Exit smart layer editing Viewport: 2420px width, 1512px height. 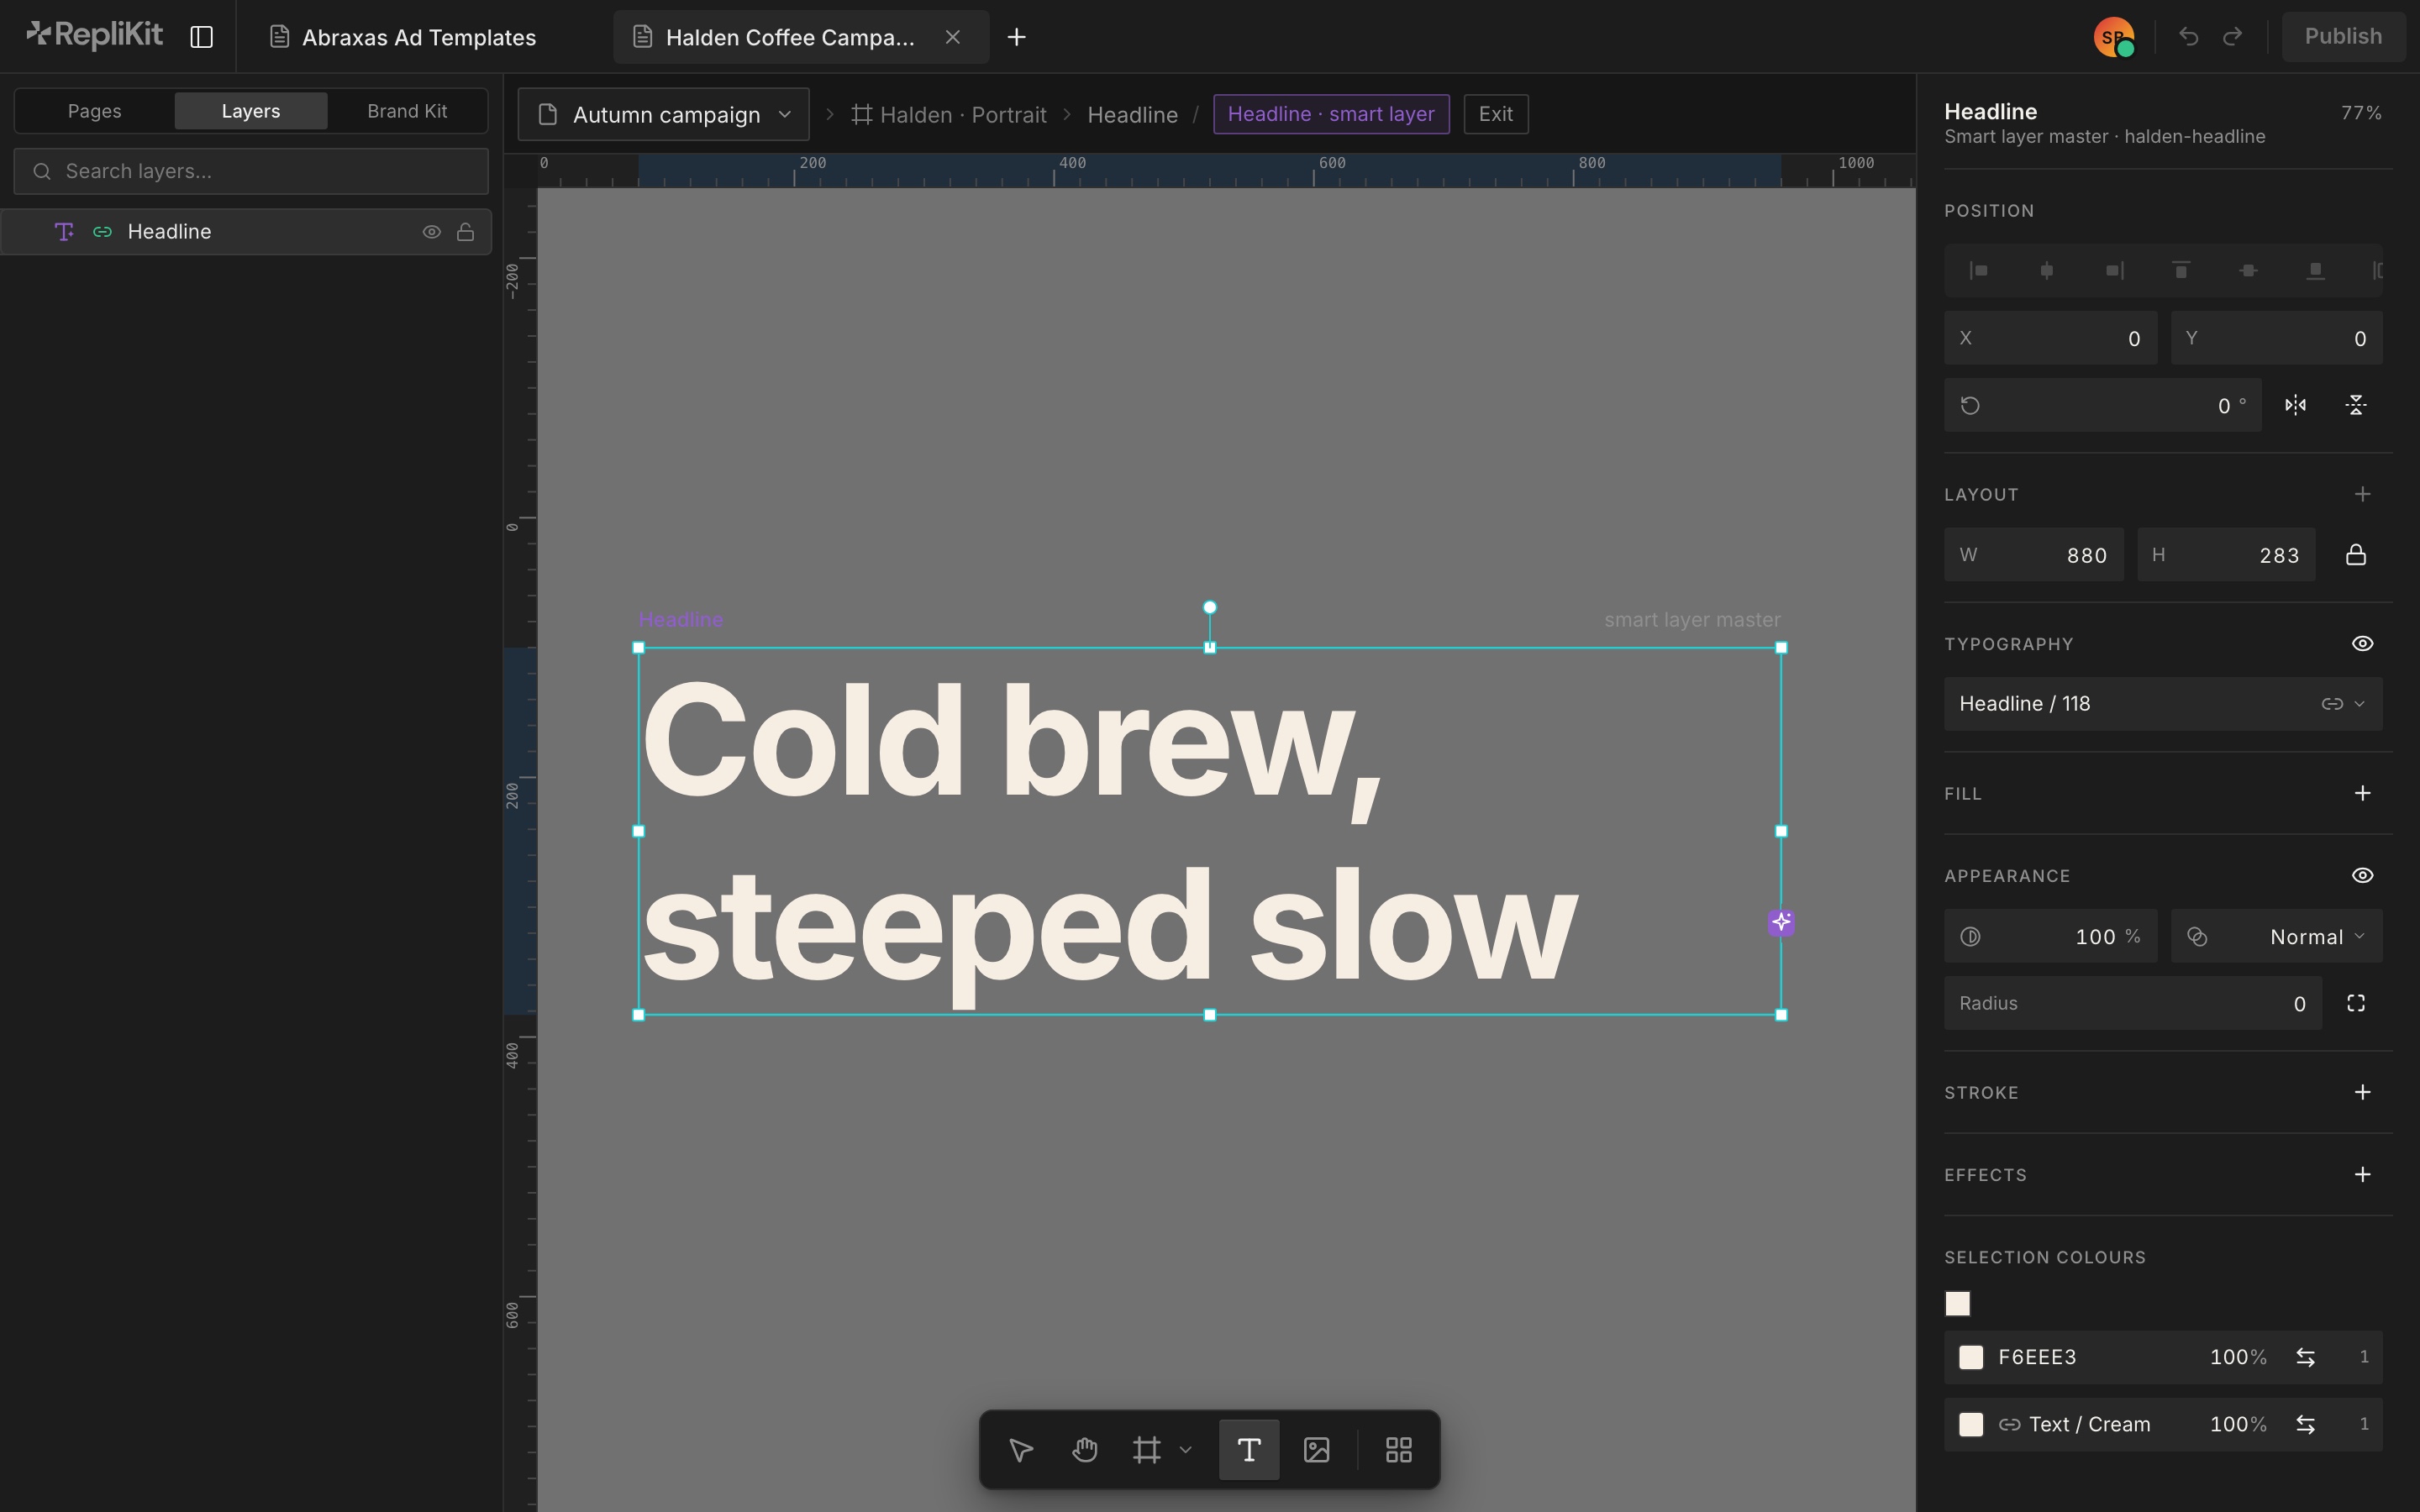pyautogui.click(x=1495, y=114)
